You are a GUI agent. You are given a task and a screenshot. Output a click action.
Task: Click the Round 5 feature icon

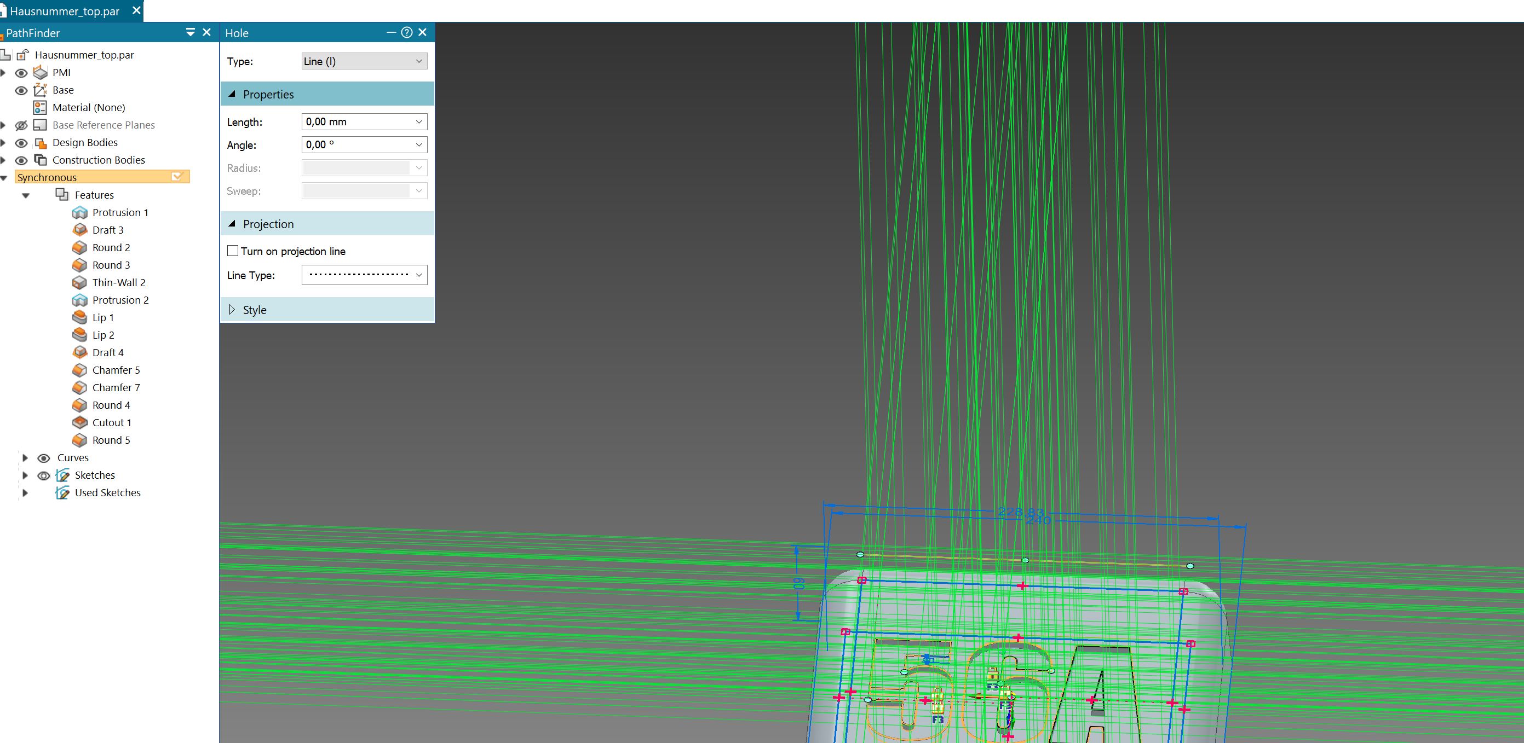point(80,440)
